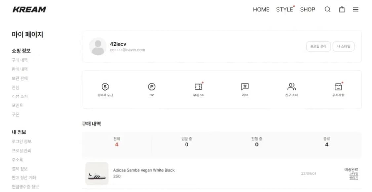Open the review (리뷰) badge icon

(x=245, y=87)
